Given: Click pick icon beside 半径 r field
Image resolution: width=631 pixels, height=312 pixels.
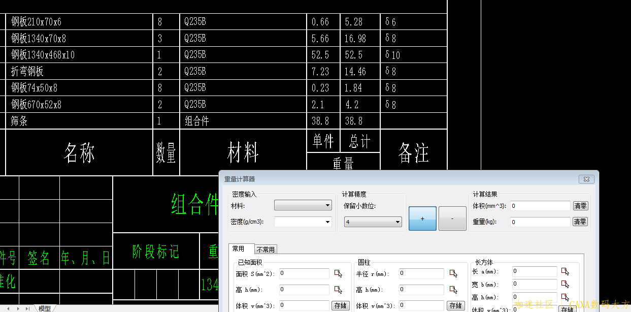Looking at the screenshot, I should (x=453, y=273).
